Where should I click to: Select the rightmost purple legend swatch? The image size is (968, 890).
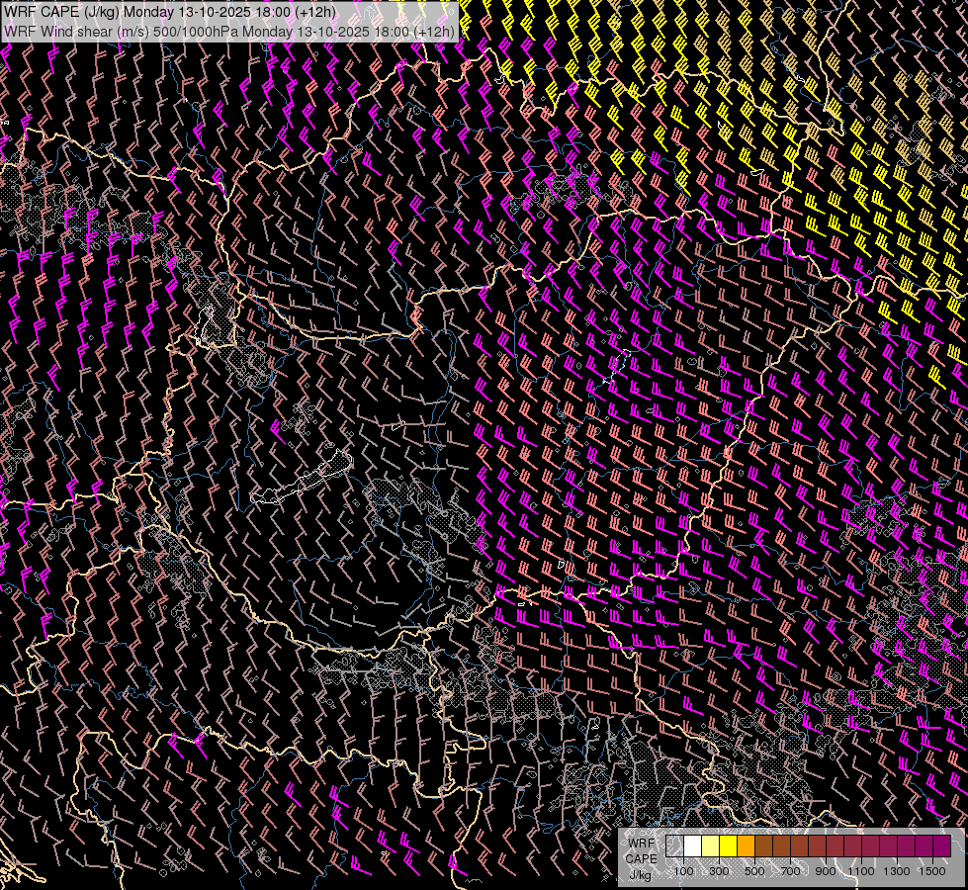tap(941, 846)
